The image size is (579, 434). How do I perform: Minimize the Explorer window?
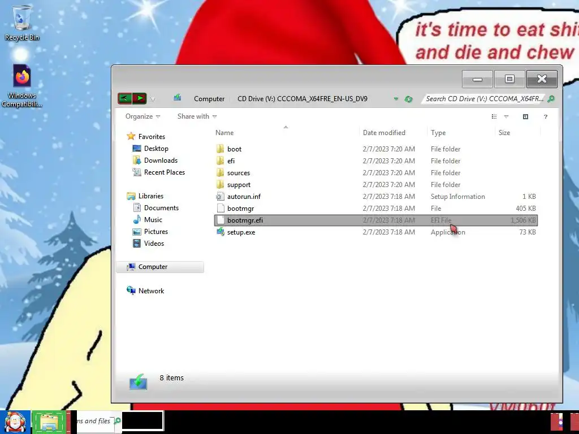(477, 79)
